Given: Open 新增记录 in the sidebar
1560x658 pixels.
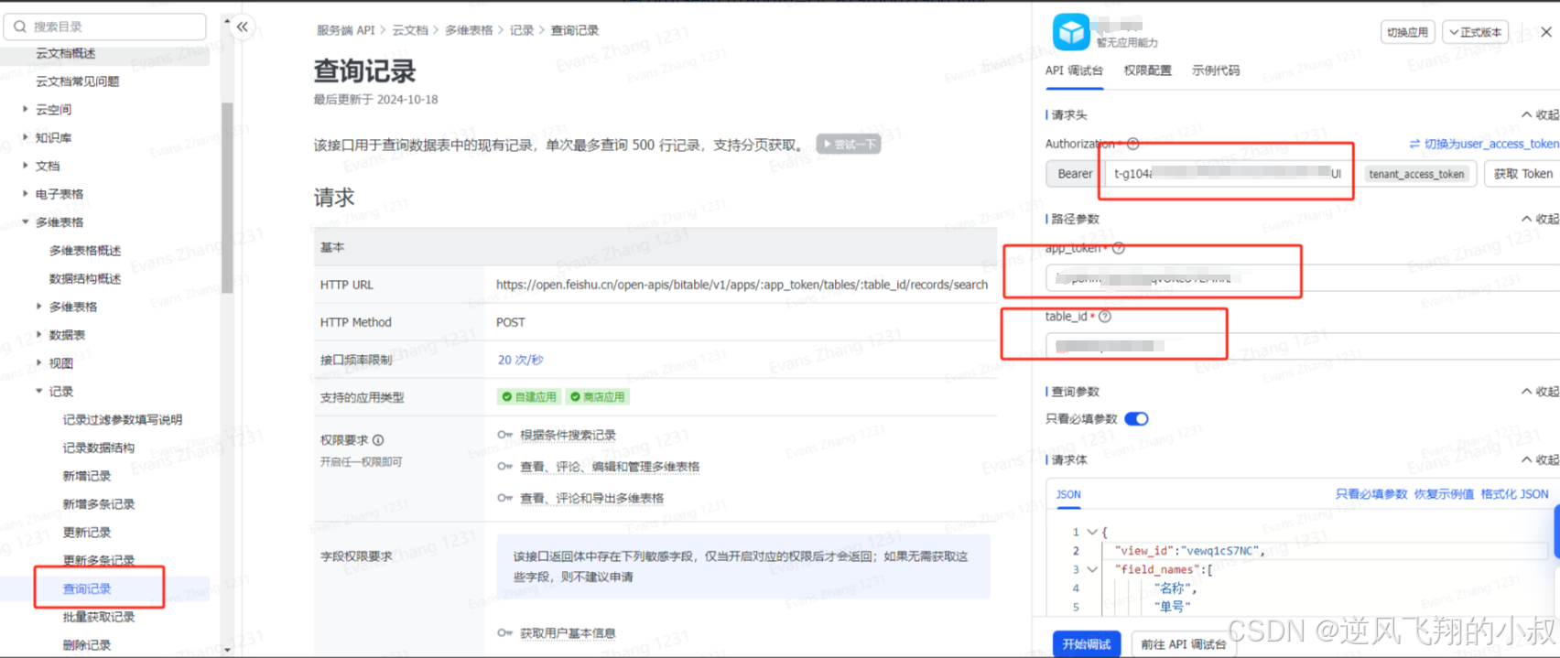Looking at the screenshot, I should [87, 476].
